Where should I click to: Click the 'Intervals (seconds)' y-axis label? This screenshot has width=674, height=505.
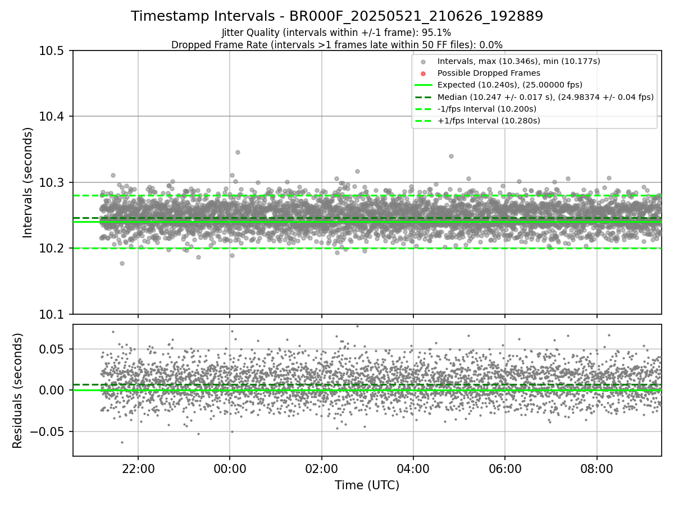coord(28,182)
